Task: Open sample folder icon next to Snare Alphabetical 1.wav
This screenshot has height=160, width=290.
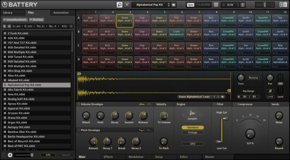Action: [223, 97]
